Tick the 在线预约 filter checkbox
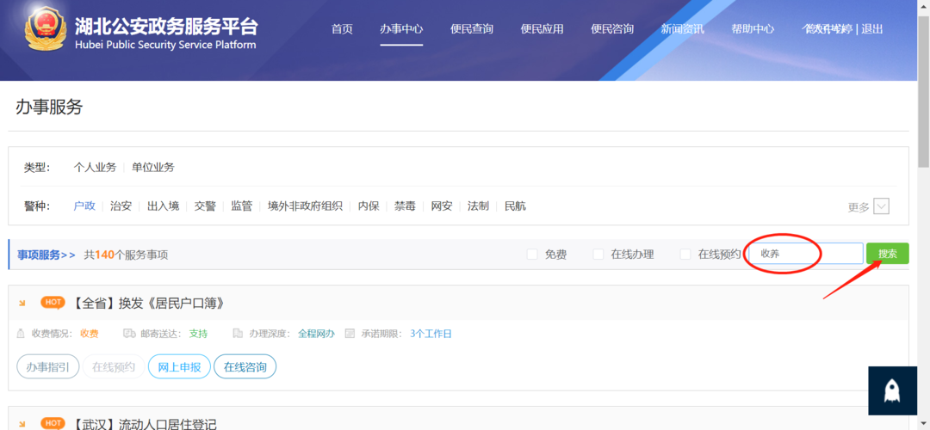The image size is (930, 430). tap(685, 254)
